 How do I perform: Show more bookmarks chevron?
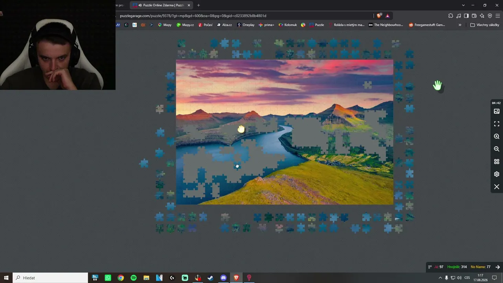click(x=460, y=25)
